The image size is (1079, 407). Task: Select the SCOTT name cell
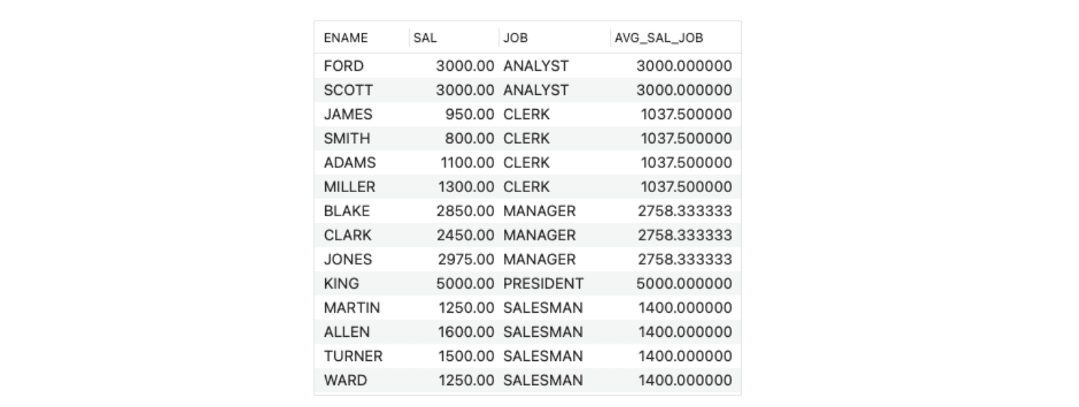348,90
